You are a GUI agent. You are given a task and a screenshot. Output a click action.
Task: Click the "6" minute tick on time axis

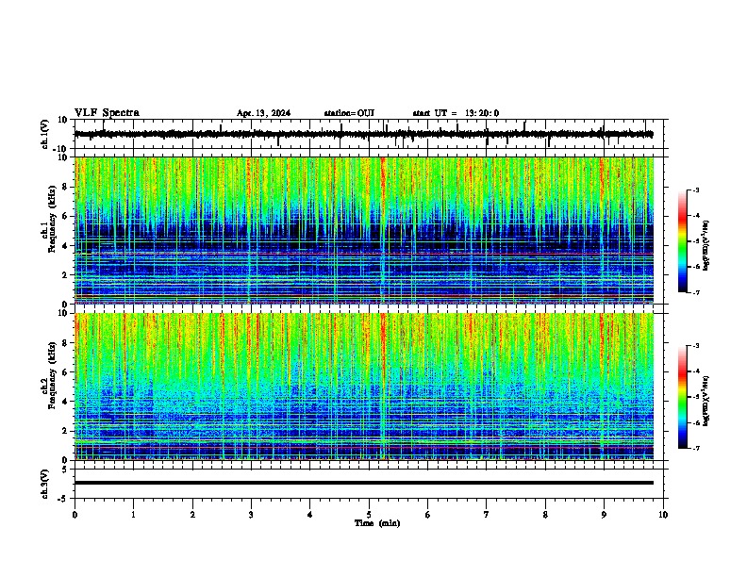[x=427, y=515]
